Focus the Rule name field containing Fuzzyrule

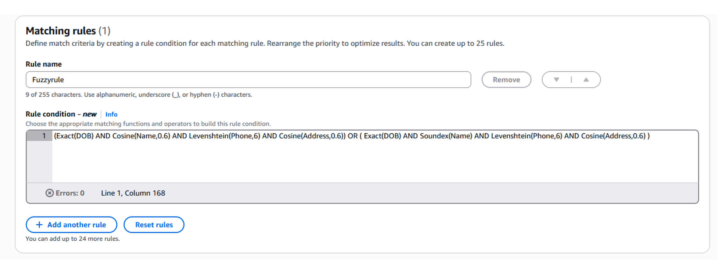[x=248, y=80]
